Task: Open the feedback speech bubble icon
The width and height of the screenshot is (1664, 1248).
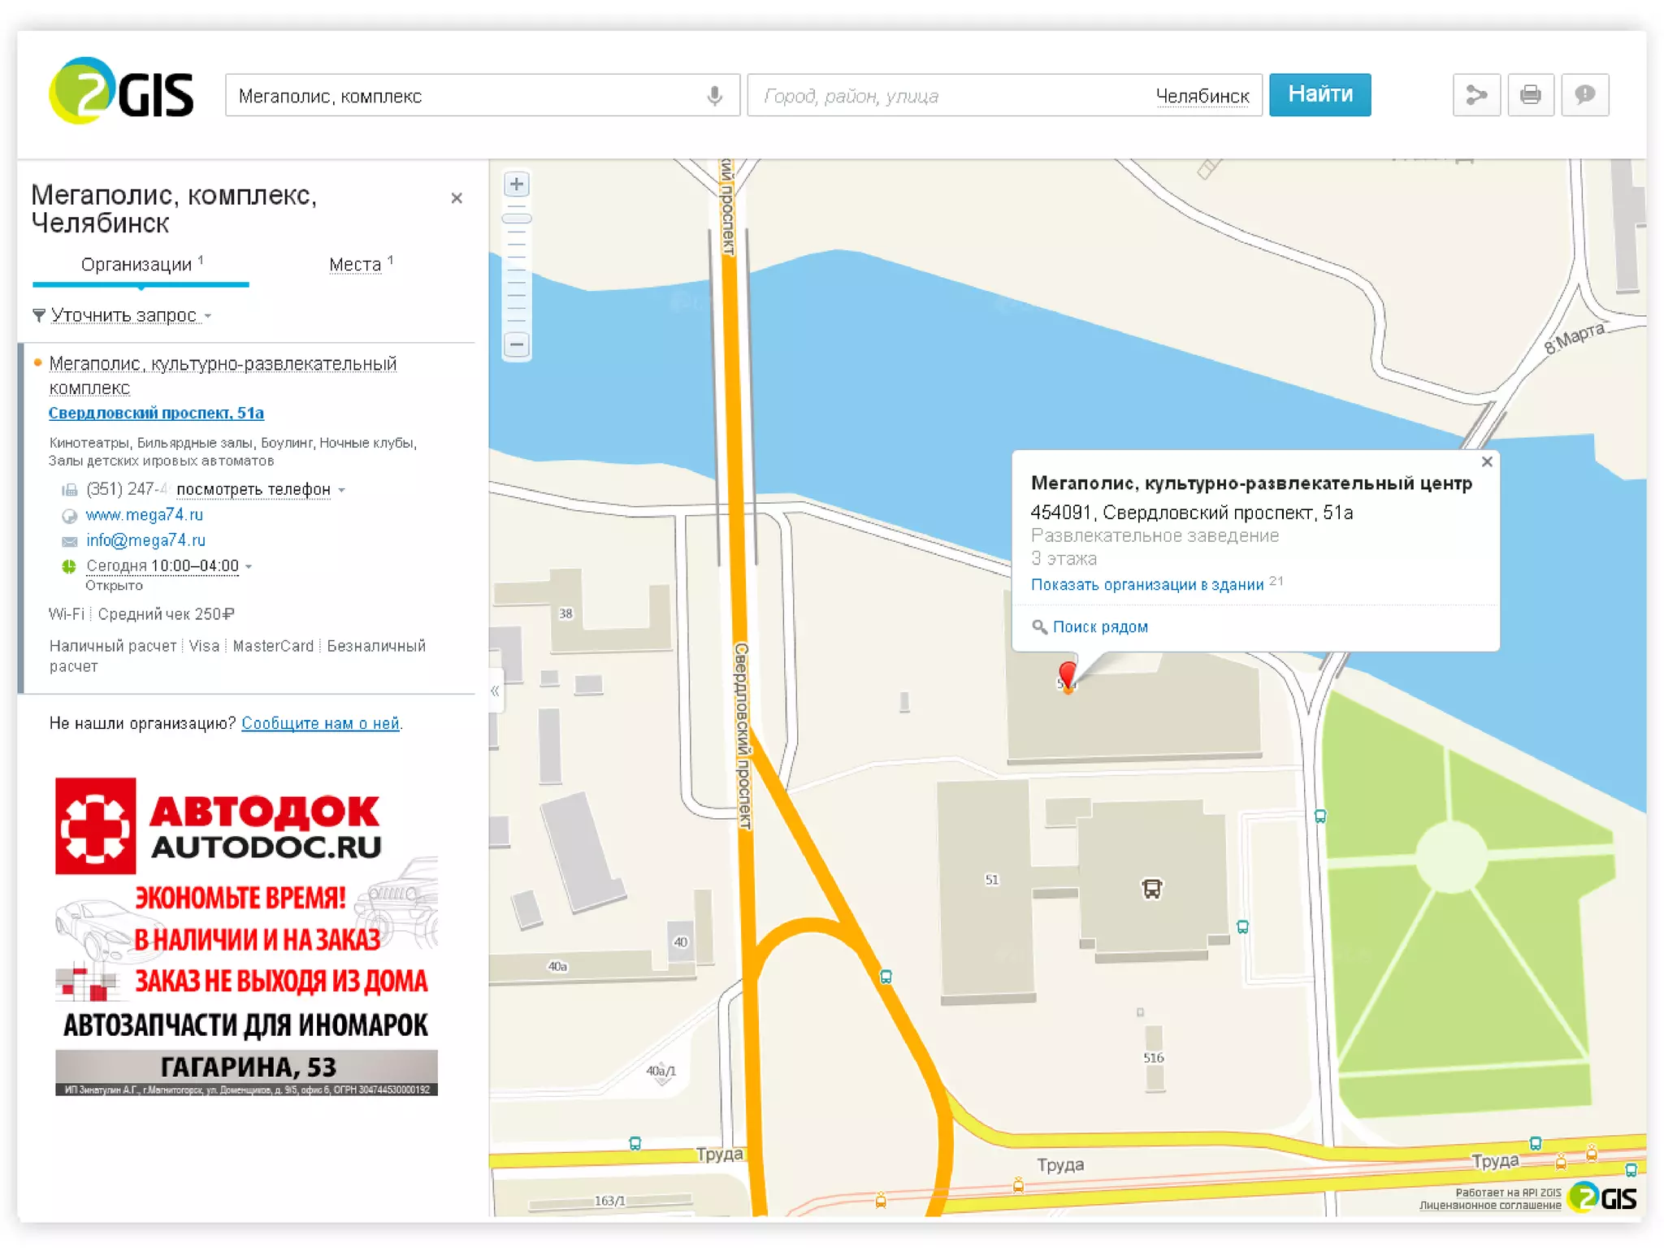Action: click(1584, 95)
